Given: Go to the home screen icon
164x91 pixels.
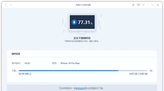Looking at the screenshot, I should pyautogui.click(x=6, y=5).
